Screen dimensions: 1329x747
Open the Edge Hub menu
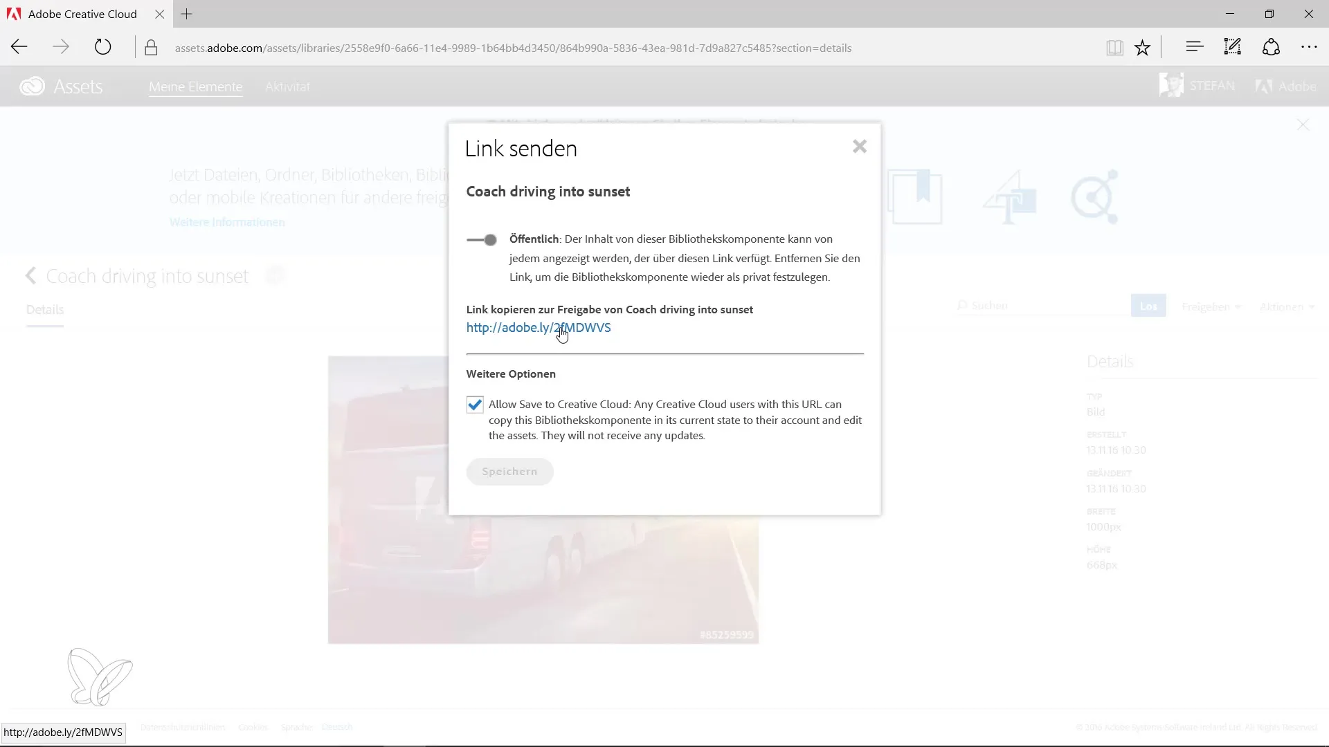click(x=1195, y=47)
